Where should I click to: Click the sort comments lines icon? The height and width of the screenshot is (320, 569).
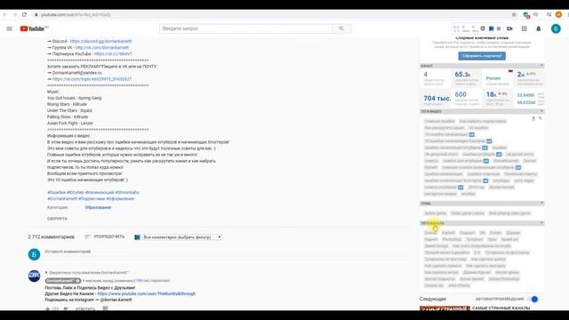click(87, 236)
